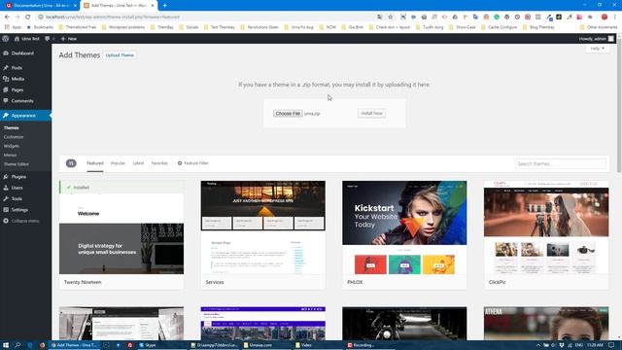
Task: Open the ATHENA theme thumbnail
Action: 546,323
